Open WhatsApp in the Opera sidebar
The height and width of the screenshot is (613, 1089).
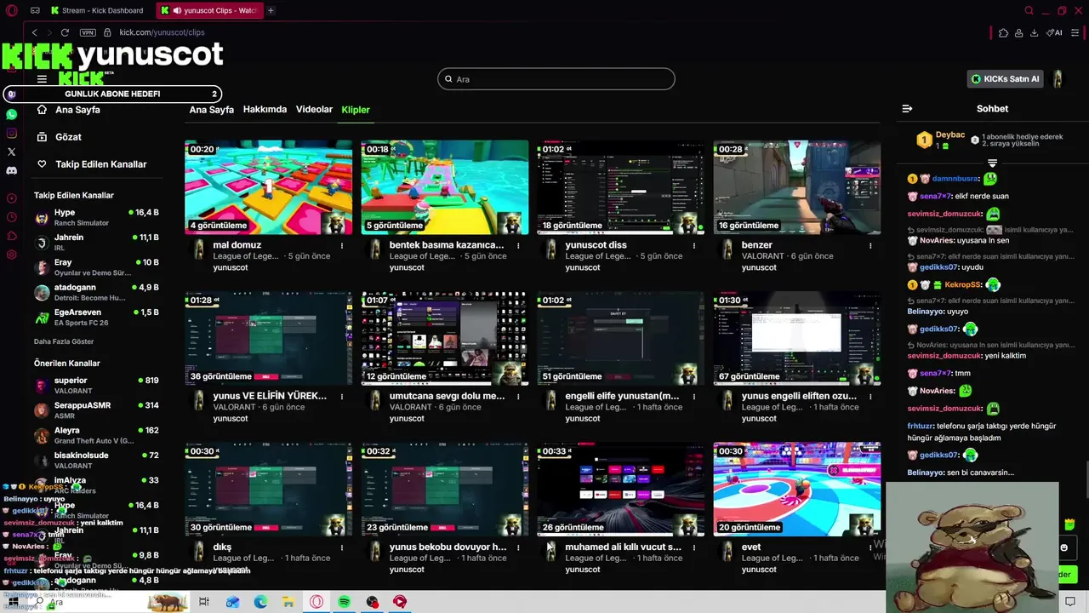pyautogui.click(x=11, y=114)
